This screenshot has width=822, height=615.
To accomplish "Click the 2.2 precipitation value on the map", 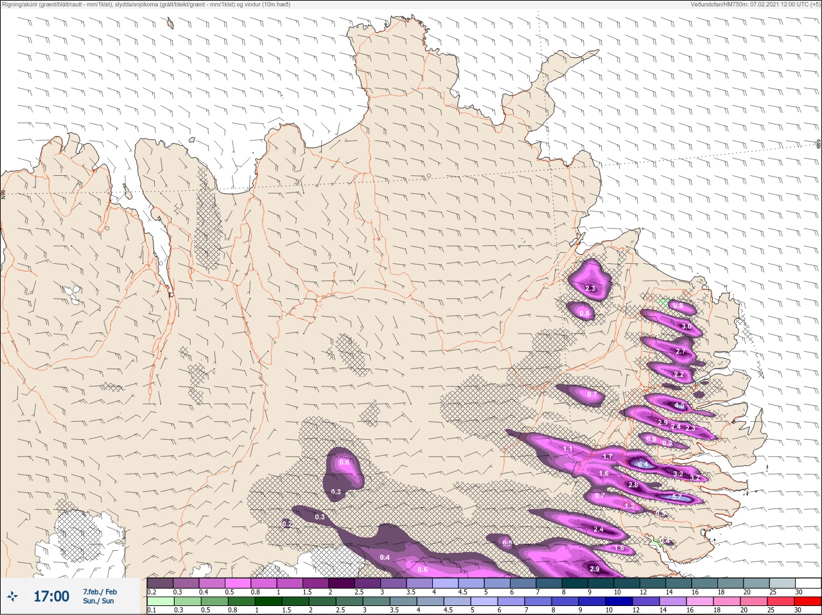I will (x=679, y=374).
